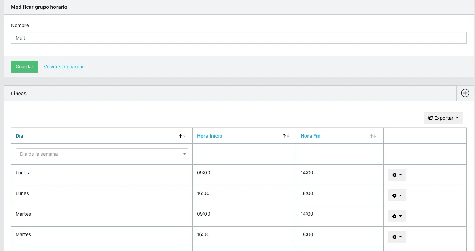This screenshot has height=251, width=475.
Task: Click sort arrows in Hora Fin column
Action: pyautogui.click(x=373, y=136)
